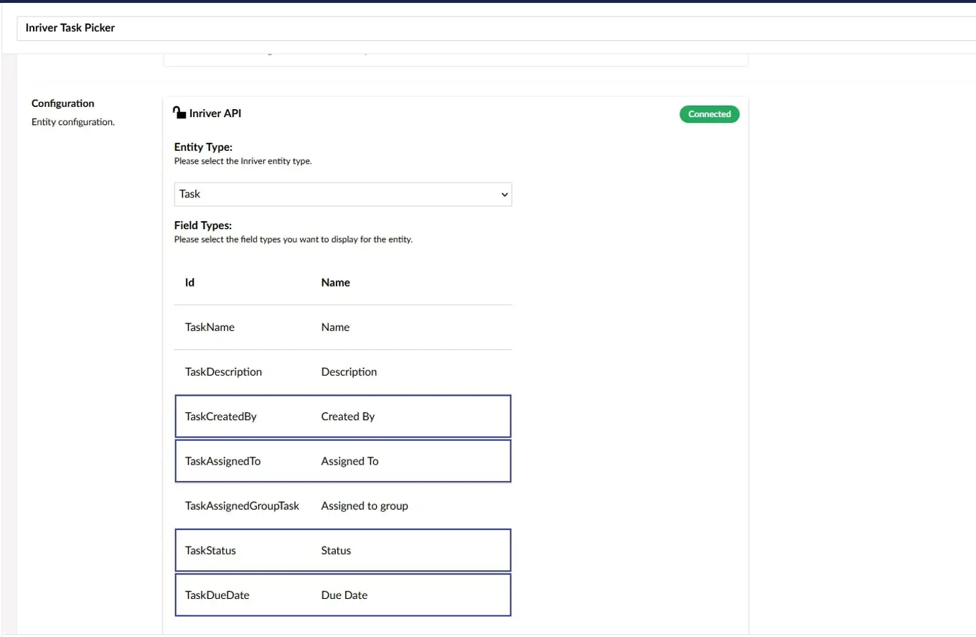Click the unlocked padlock icon beside Inriver API

pyautogui.click(x=179, y=113)
